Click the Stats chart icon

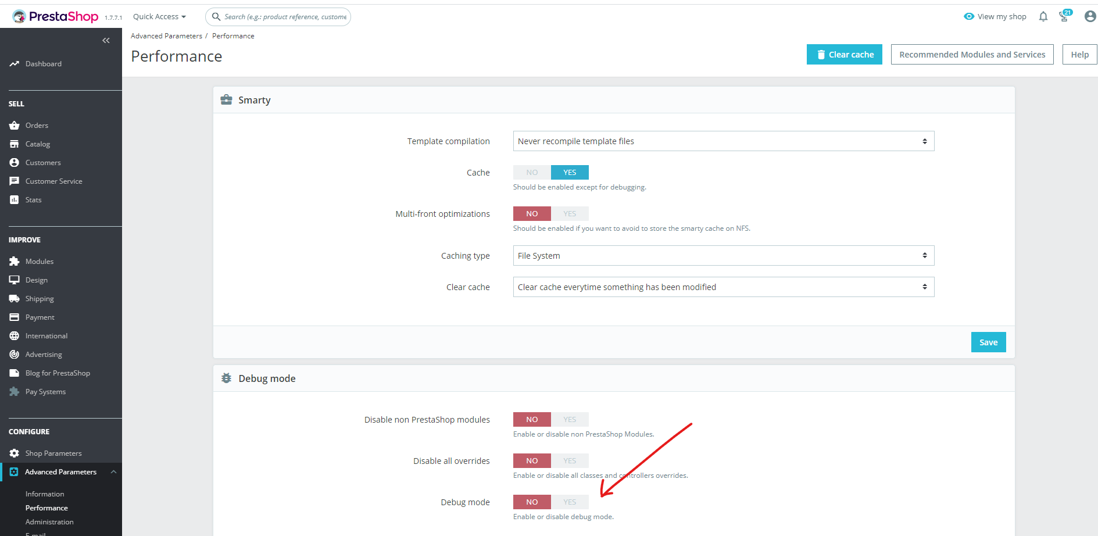pyautogui.click(x=15, y=200)
